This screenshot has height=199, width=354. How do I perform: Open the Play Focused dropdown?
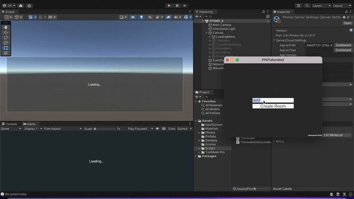[x=140, y=129]
